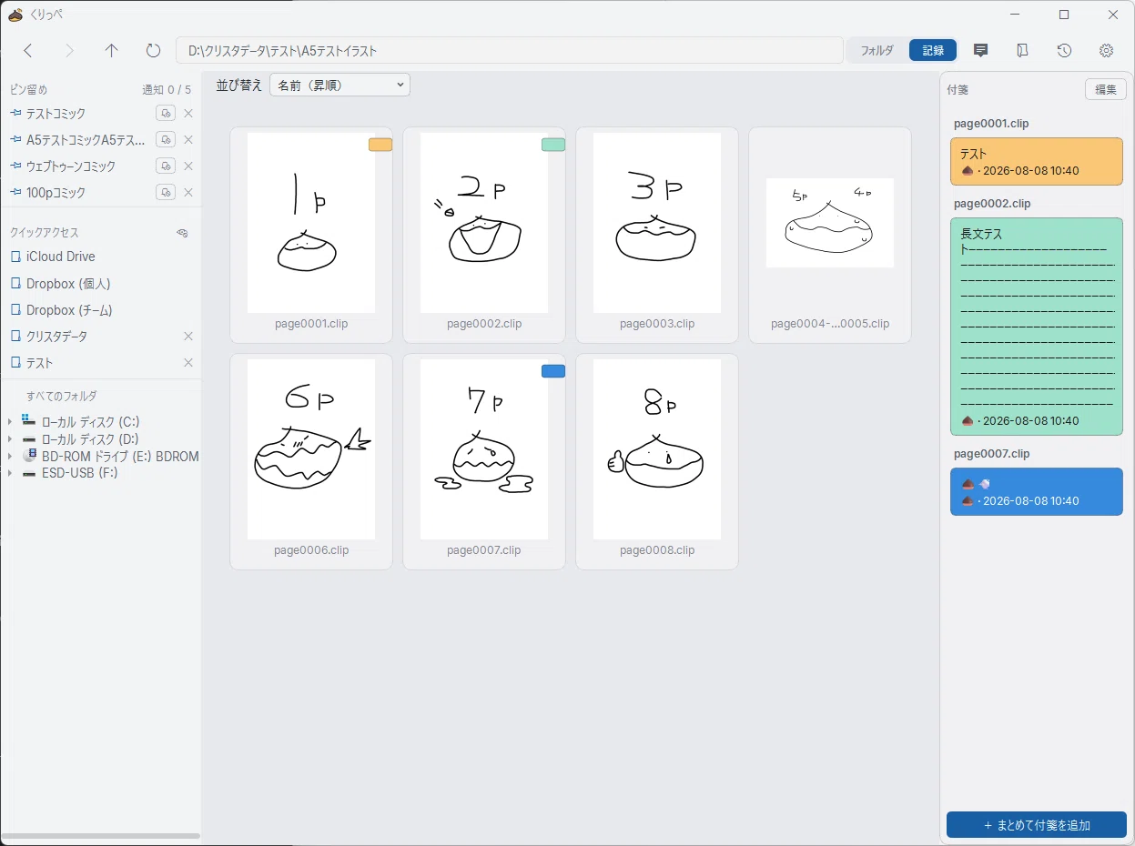This screenshot has height=846, width=1135.
Task: Toggle notification for ウェブトゥーンコミック pin
Action: point(165,166)
